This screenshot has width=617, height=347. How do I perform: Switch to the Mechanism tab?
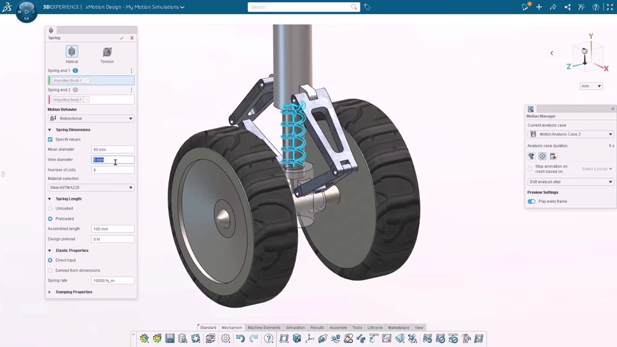pos(232,327)
